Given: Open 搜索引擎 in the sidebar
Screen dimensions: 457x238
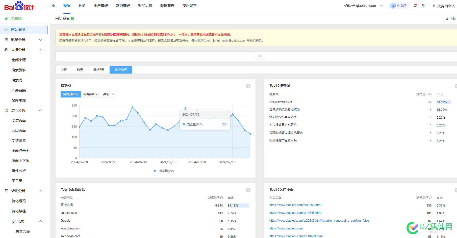Looking at the screenshot, I should [x=19, y=70].
